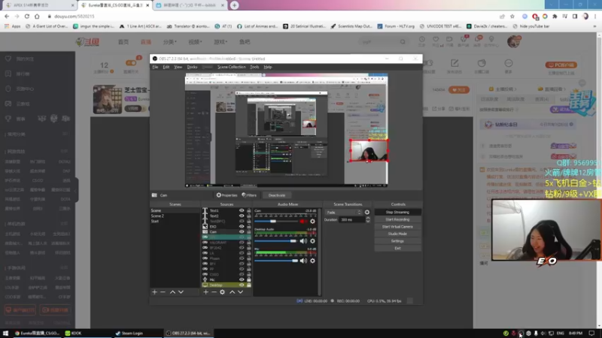Click the user avatar on Douyu header
This screenshot has height=338, width=602.
coord(514,41)
